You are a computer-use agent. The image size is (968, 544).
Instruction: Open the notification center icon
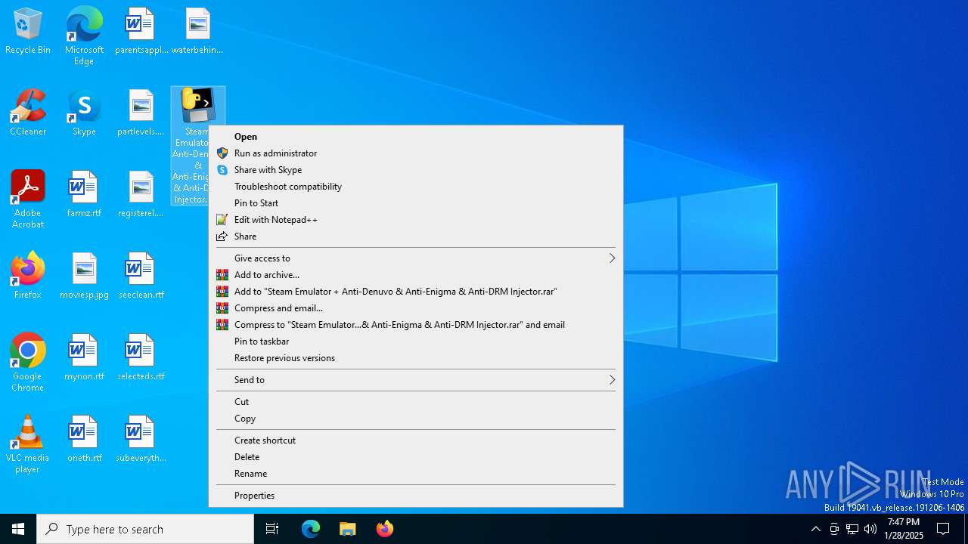pyautogui.click(x=943, y=529)
